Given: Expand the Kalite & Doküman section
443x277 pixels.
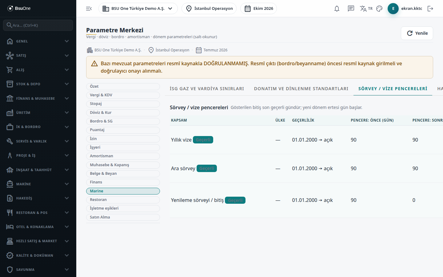Looking at the screenshot, I should (x=38, y=255).
